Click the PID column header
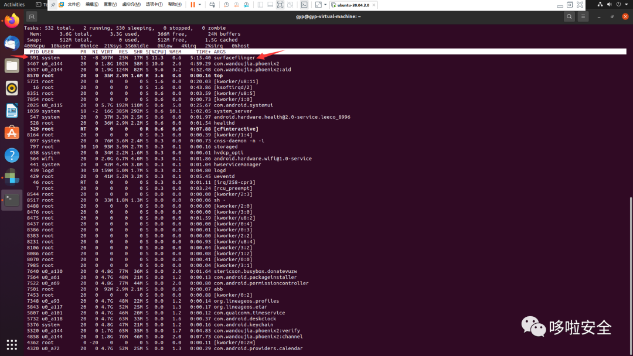 click(x=35, y=52)
